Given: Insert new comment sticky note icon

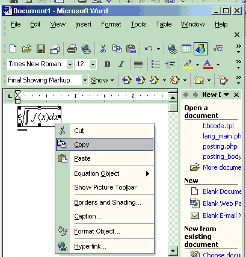Looking at the screenshot, I should [198, 80].
